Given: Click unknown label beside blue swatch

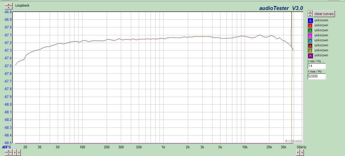Looking at the screenshot, I should tap(321, 20).
